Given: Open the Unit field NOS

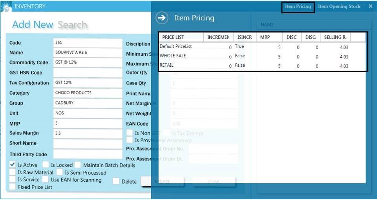Looking at the screenshot, I should pos(88,113).
